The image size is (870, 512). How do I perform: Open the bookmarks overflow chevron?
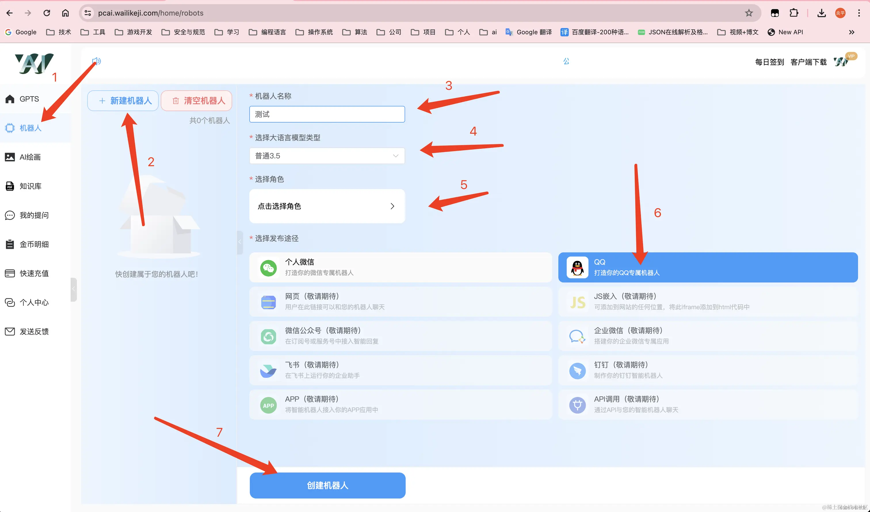(851, 32)
